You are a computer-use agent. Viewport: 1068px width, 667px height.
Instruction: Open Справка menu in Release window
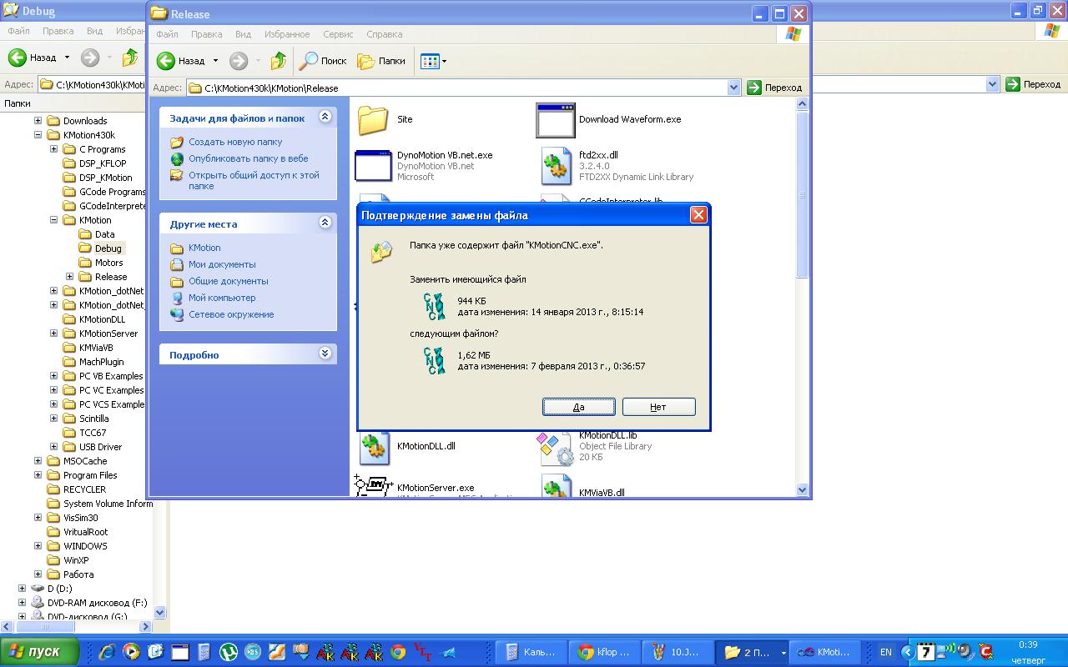[x=384, y=34]
